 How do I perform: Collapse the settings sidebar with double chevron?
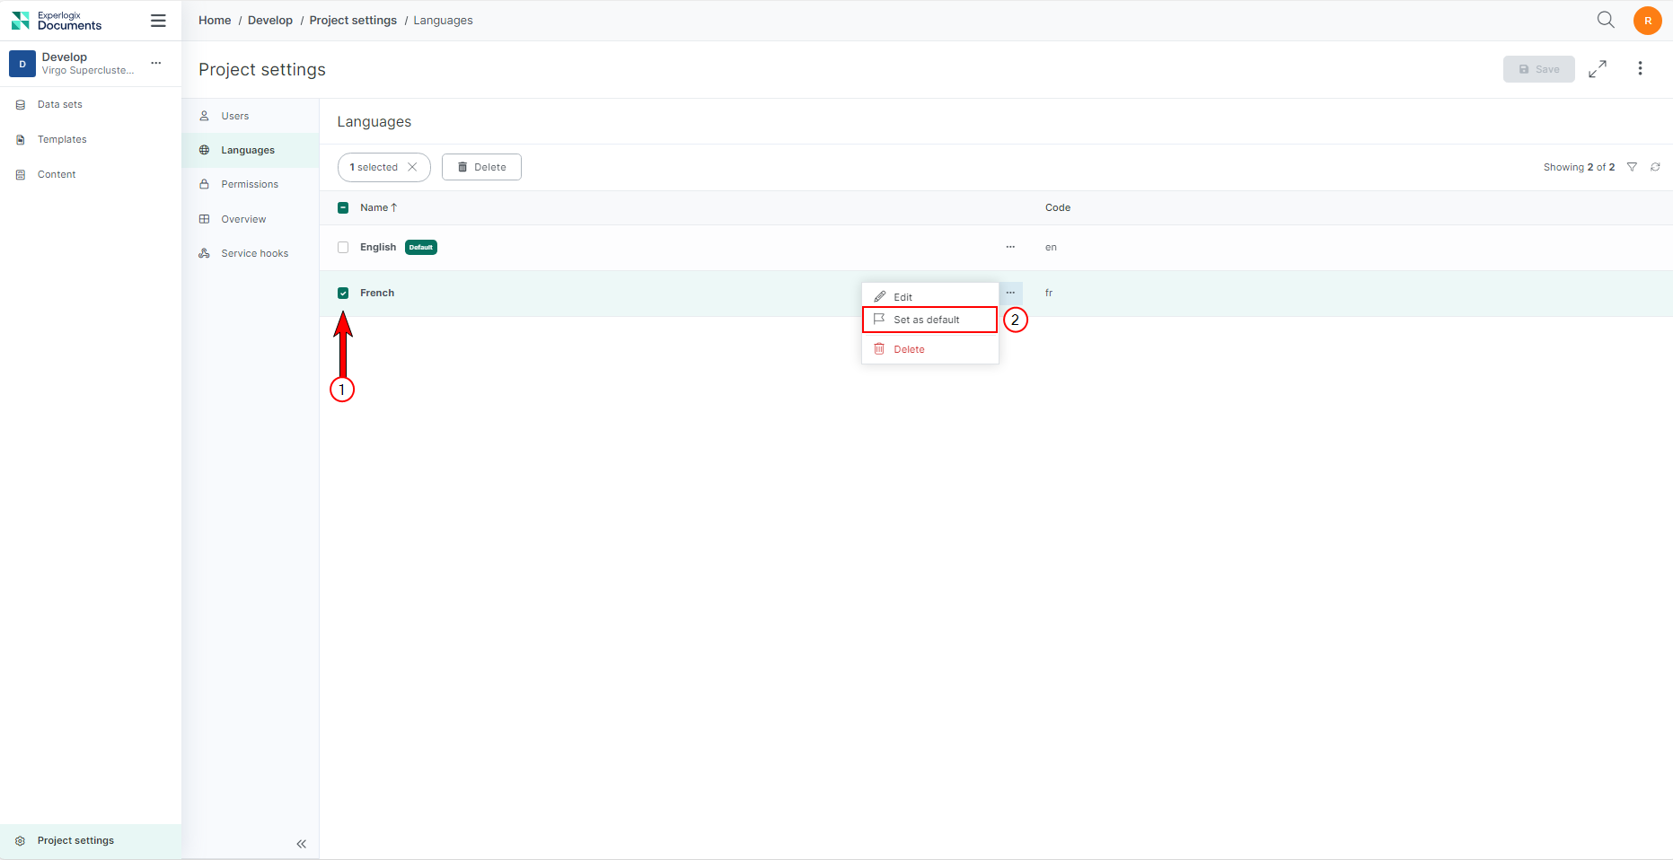(x=301, y=844)
